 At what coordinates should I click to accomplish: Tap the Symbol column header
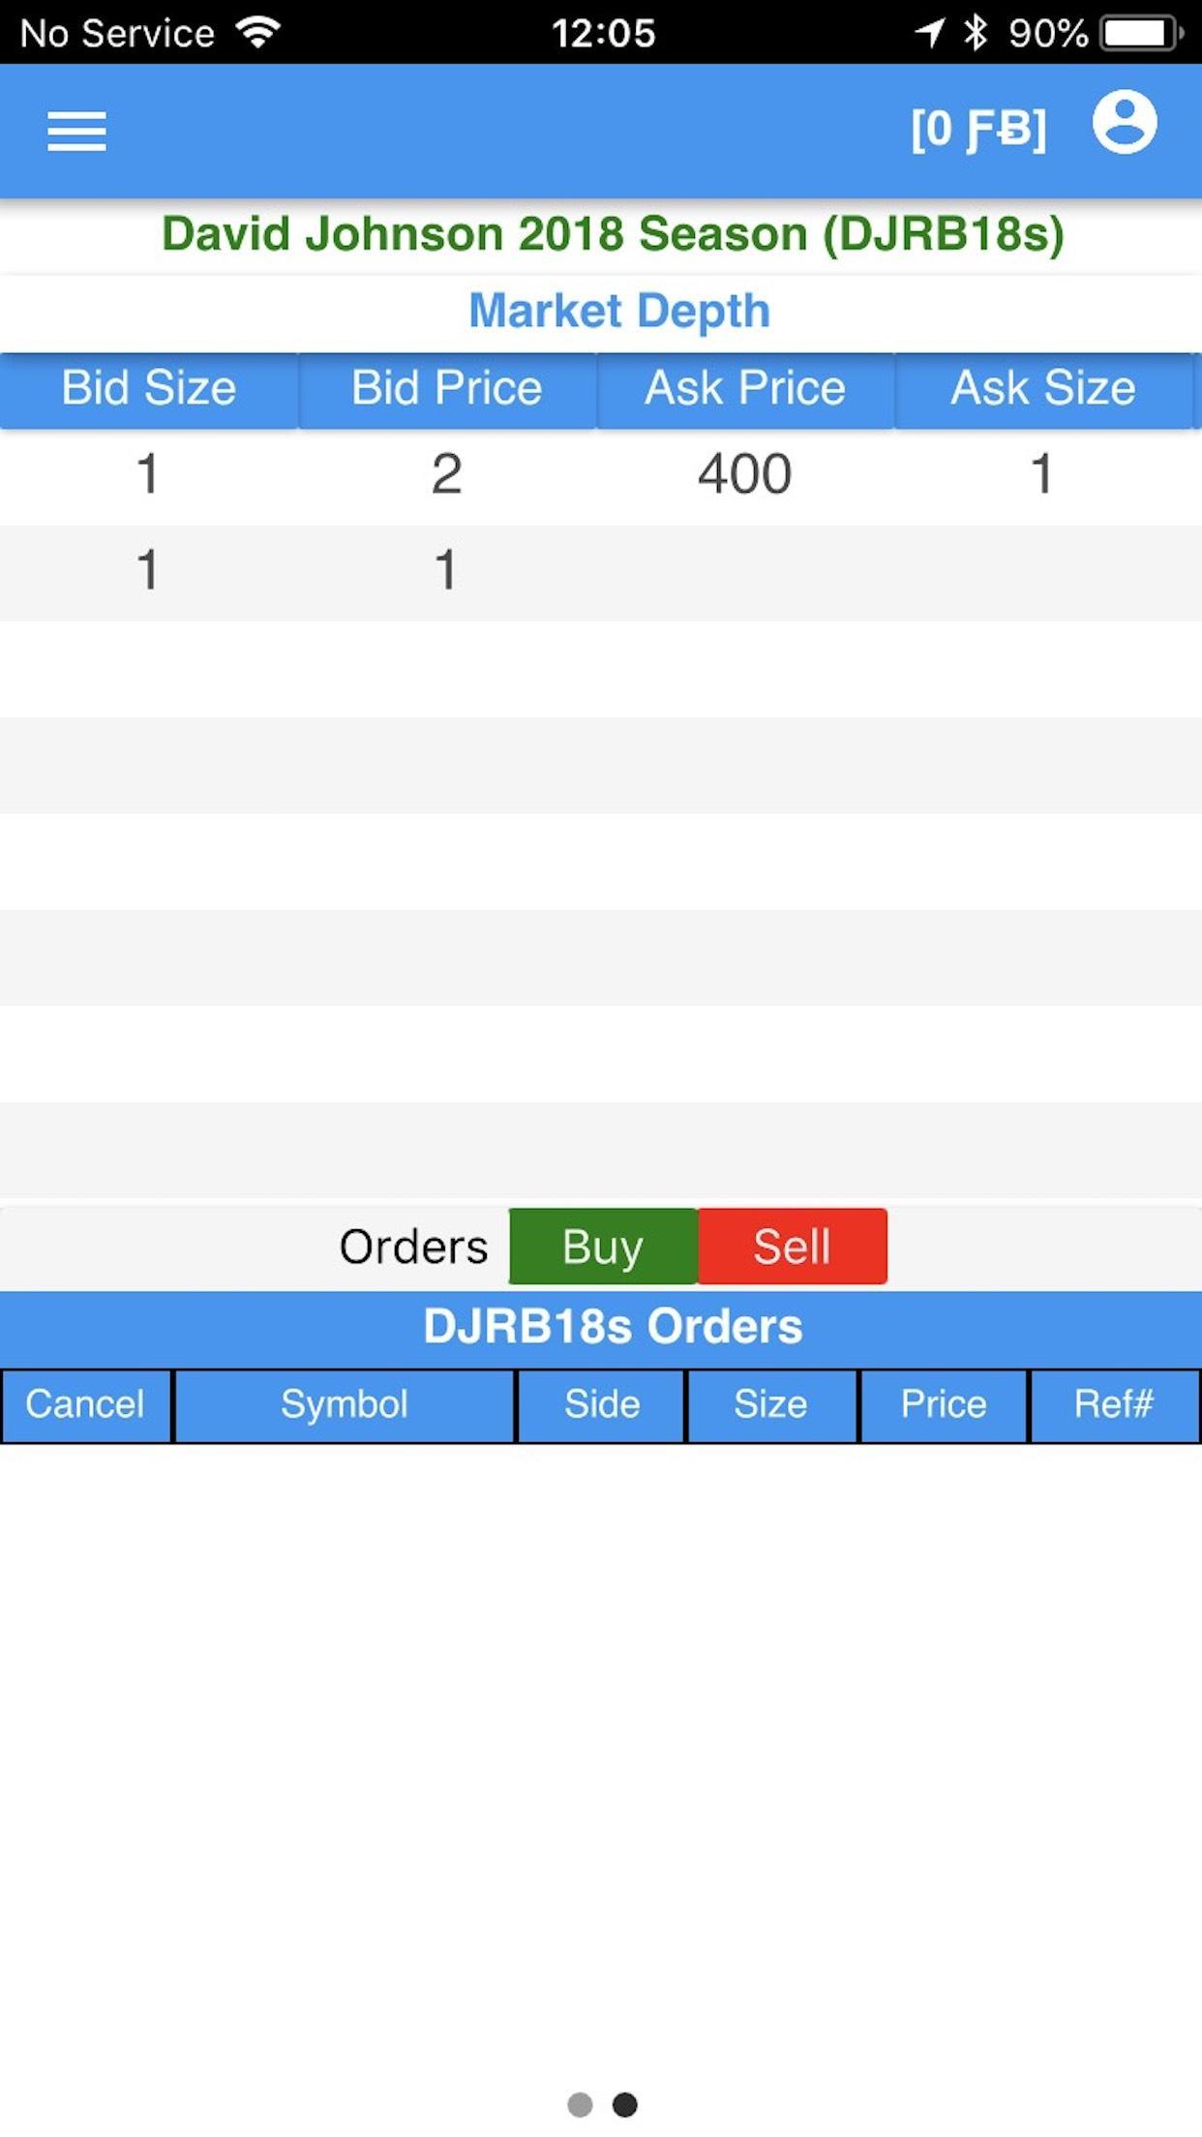tap(344, 1404)
